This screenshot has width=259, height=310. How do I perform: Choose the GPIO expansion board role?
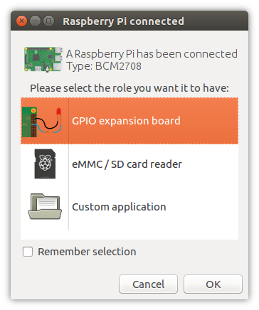(x=129, y=121)
